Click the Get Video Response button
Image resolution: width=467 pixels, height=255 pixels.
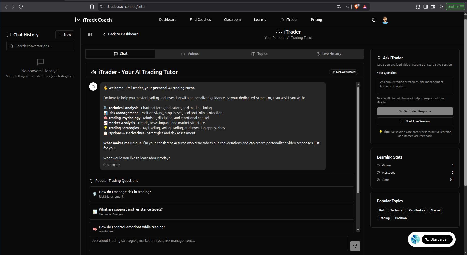pyautogui.click(x=415, y=111)
